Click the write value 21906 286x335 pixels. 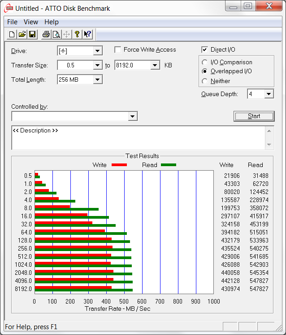coord(232,176)
